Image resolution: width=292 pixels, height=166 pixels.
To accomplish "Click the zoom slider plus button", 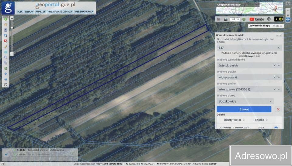I will pyautogui.click(x=12, y=18).
